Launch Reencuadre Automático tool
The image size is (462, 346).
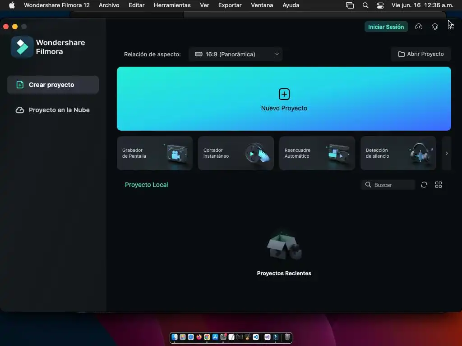point(317,153)
